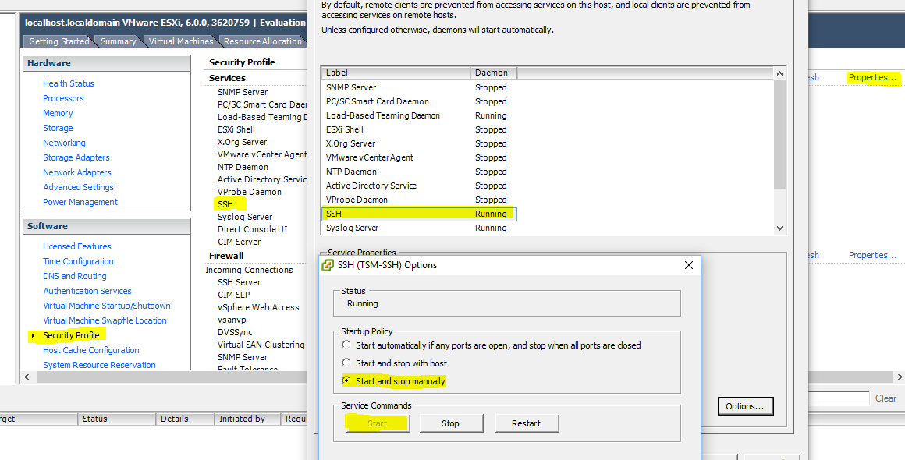Click left arrow of configuration horizontal scrollbar
This screenshot has width=905, height=460.
coord(27,377)
